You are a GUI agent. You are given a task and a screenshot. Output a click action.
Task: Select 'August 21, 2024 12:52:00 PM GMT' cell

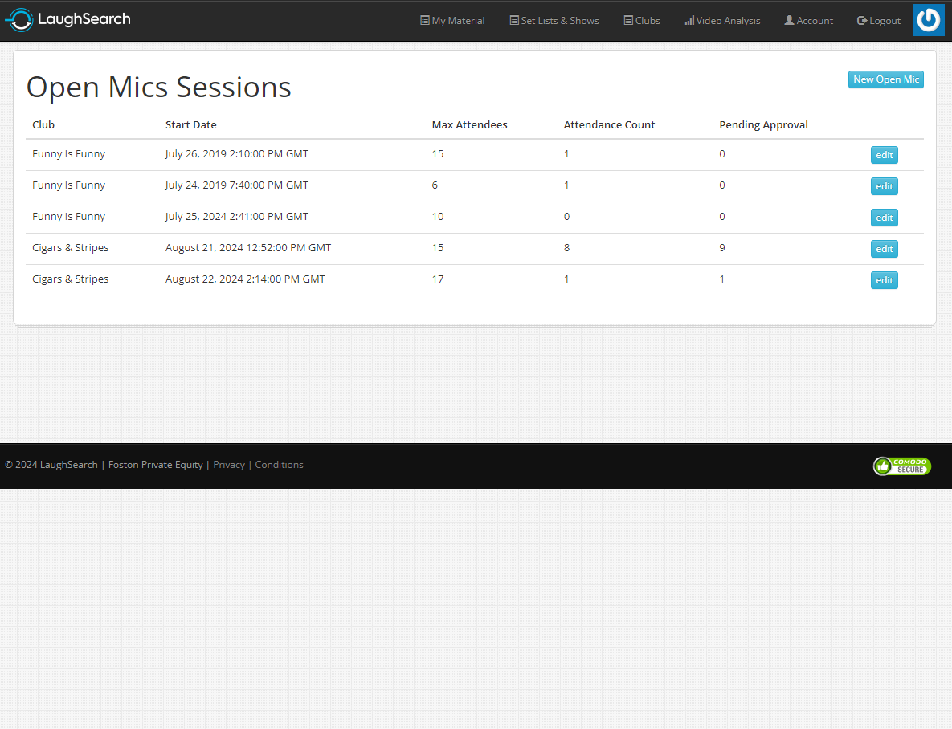[248, 247]
